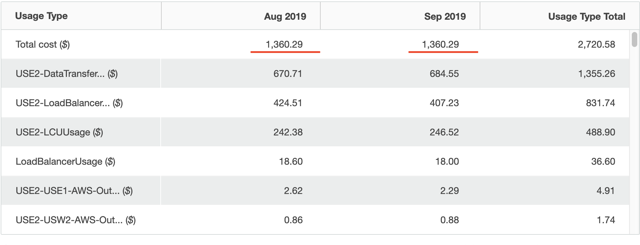Click the Usage Type Total column header
Screen dimensions: 640x245
[587, 16]
